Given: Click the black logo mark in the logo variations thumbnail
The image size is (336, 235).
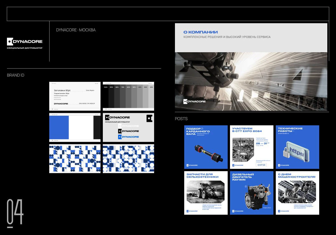Looking at the screenshot, I should pos(150,118).
